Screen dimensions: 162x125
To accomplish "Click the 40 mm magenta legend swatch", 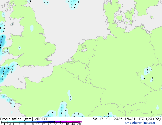I will click(x=69, y=122).
